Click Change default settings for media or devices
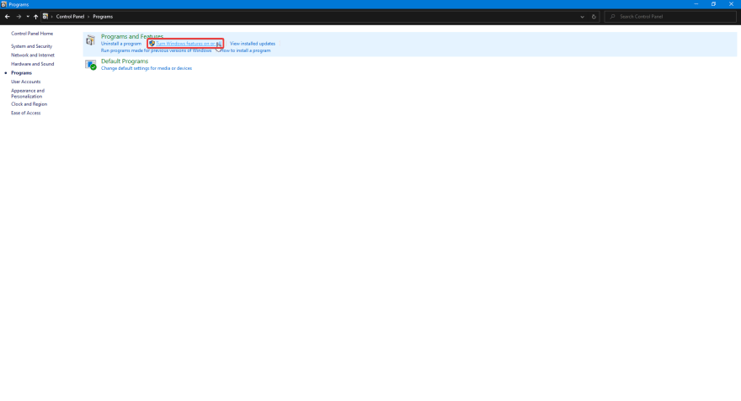Viewport: 741px width, 401px height. (146, 68)
